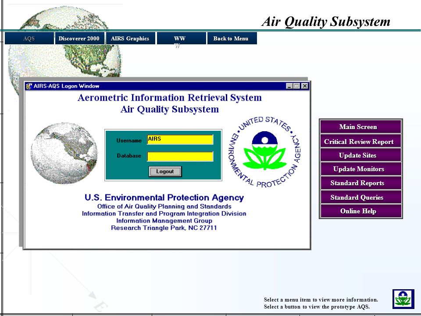Select the WWW menu item
This screenshot has height=316, width=421.
(181, 39)
